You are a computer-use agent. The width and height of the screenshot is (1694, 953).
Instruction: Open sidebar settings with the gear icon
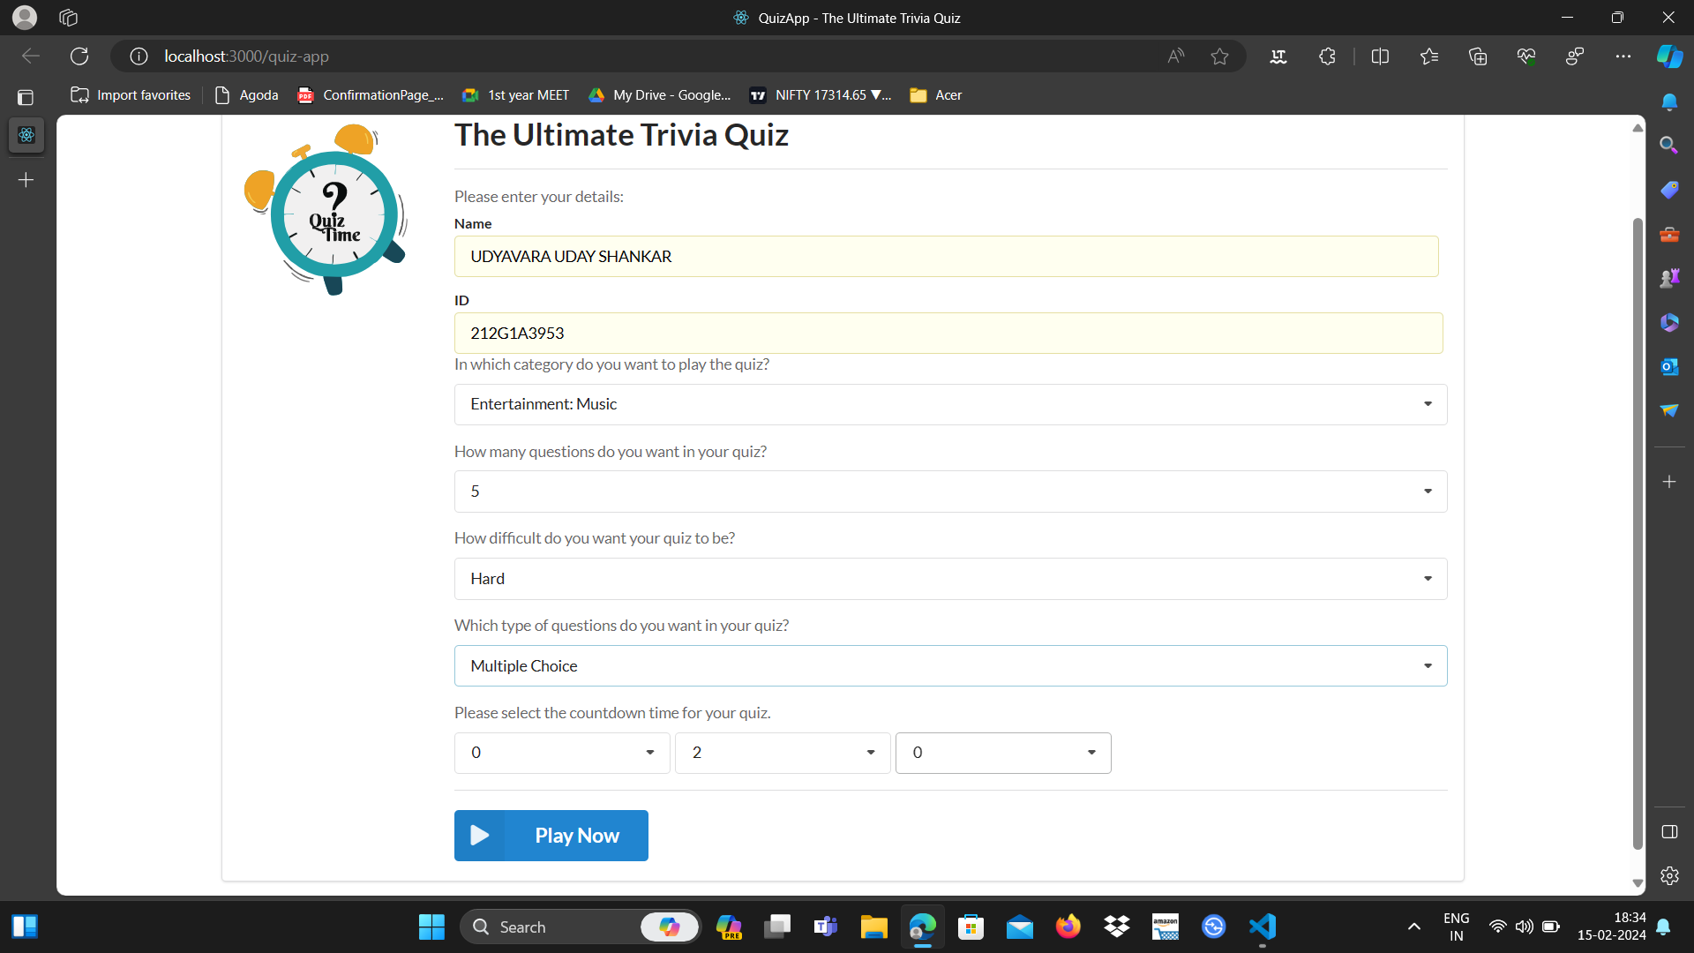1668,875
